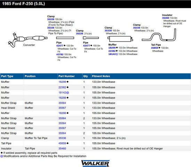The height and width of the screenshot is (167, 191).
Task: Open clamp link 35336 labeled 2¼ (in) only
Action: coord(80,34)
